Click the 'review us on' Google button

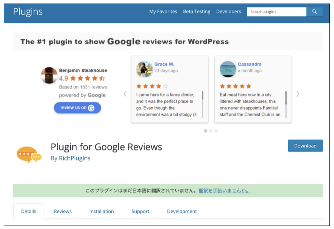pos(77,108)
